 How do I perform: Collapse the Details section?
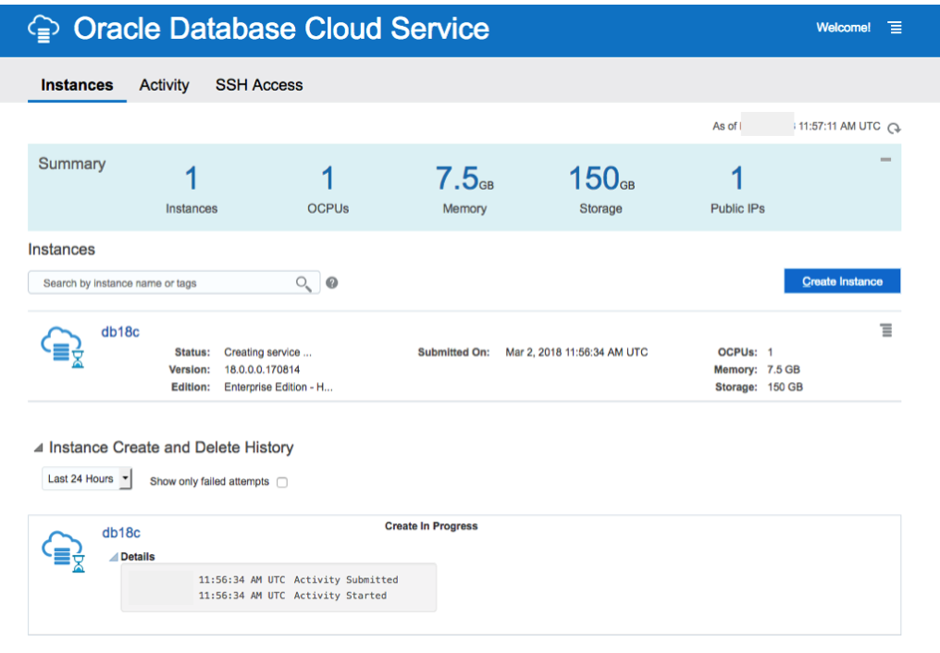[x=114, y=557]
